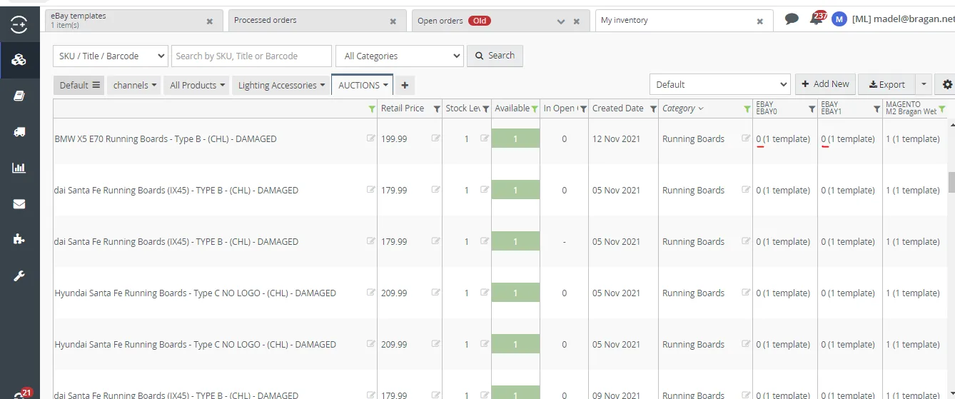Edit category of BMW X5 E70 row
The width and height of the screenshot is (955, 399).
pos(746,138)
